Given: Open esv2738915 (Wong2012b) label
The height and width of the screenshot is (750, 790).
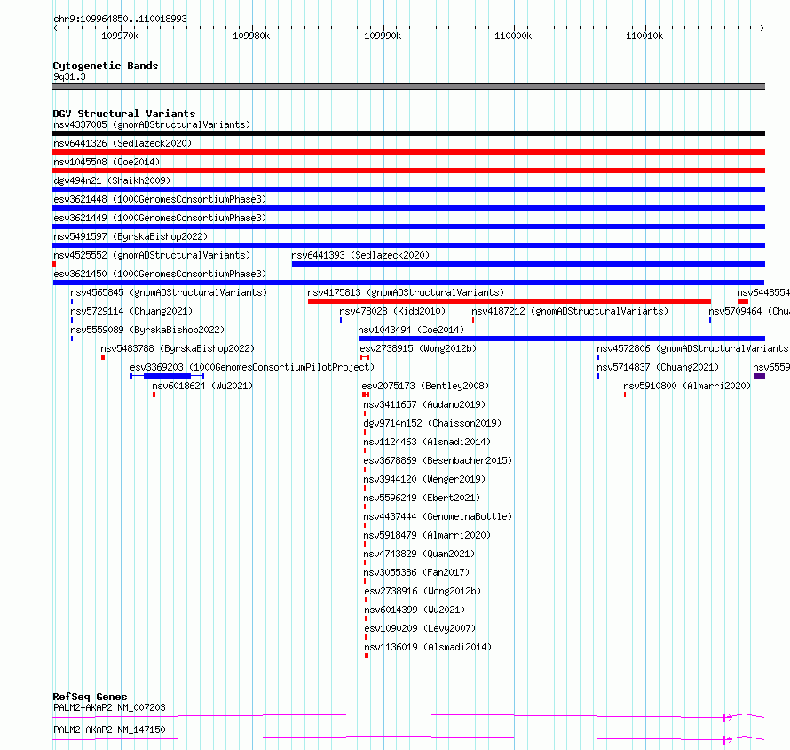Looking at the screenshot, I should [x=418, y=348].
